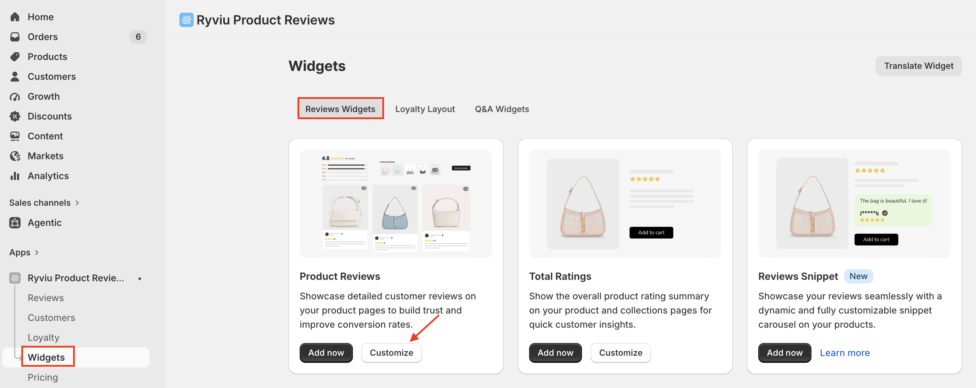The height and width of the screenshot is (388, 976).
Task: Switch to the Loyalty Layout tab
Action: [425, 109]
